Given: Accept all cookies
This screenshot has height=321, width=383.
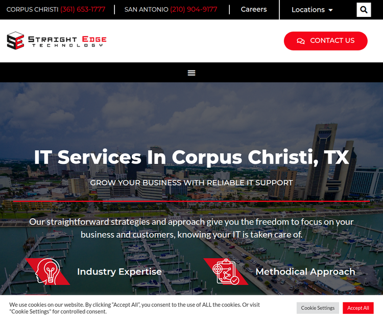Looking at the screenshot, I should tap(358, 308).
